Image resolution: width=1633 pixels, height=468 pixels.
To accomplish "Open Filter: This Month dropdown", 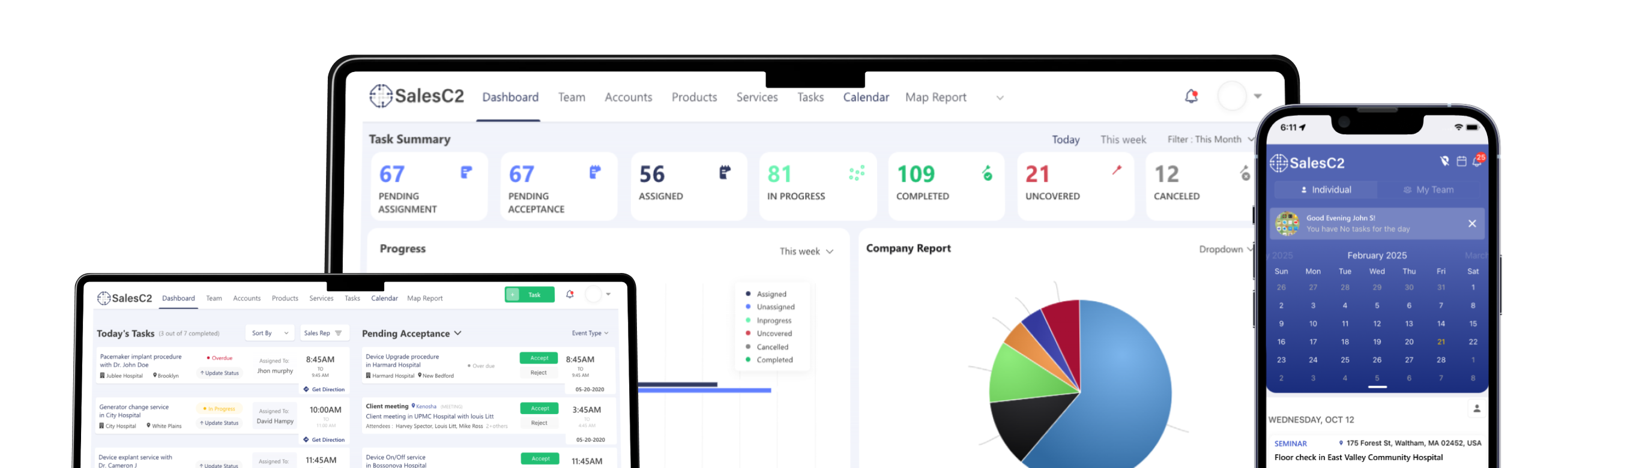I will pos(1210,139).
